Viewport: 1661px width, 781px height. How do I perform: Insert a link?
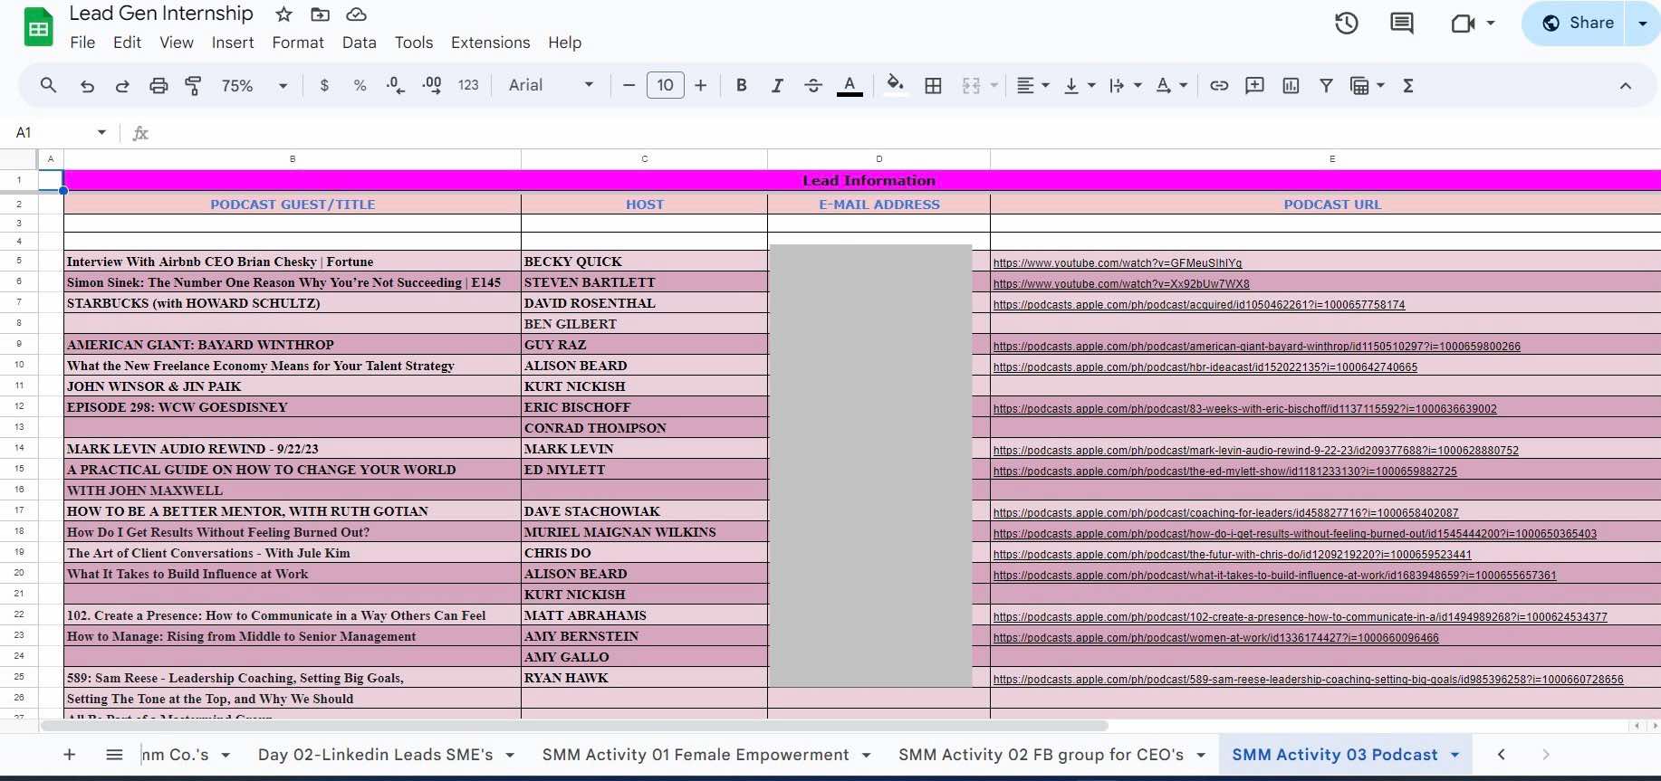pos(1219,86)
